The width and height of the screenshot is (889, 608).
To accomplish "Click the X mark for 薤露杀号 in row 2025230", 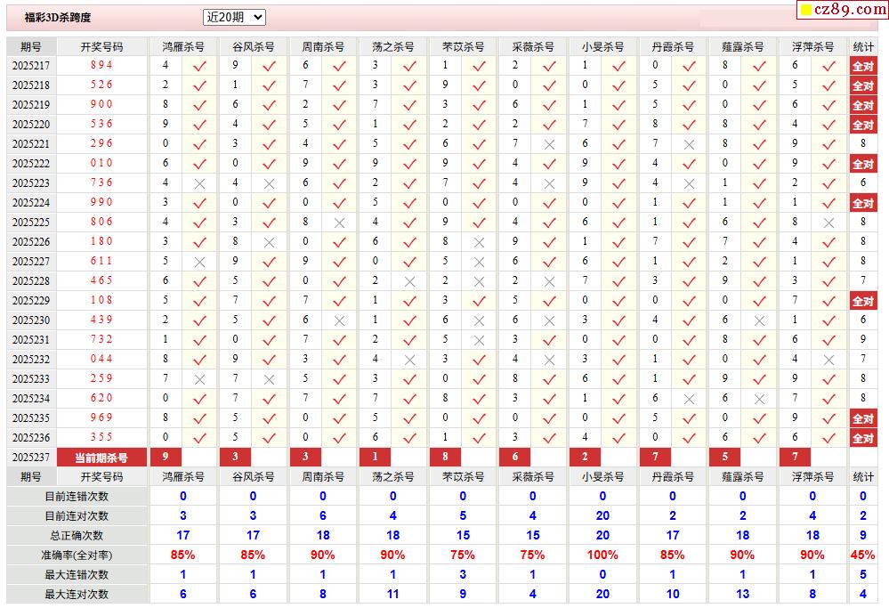I will pyautogui.click(x=759, y=321).
